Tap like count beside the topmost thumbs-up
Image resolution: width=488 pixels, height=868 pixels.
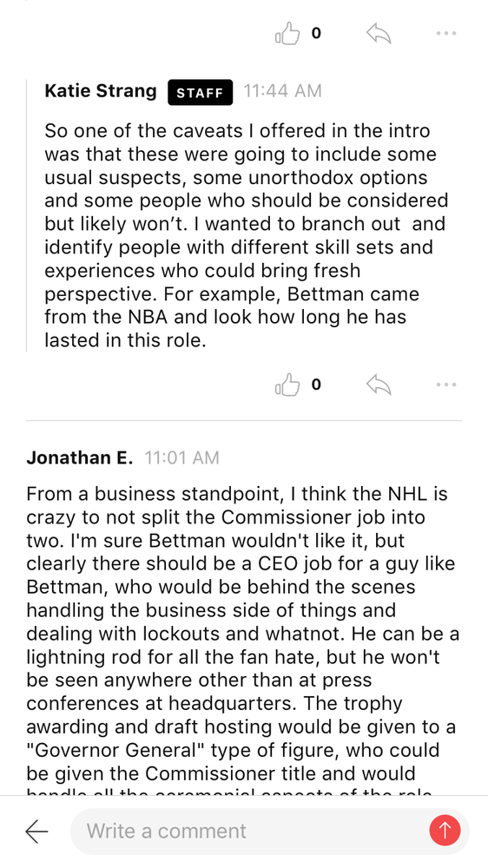[316, 34]
